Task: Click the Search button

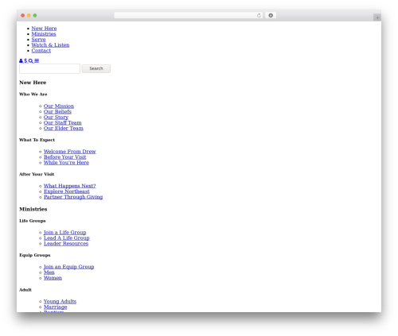Action: tap(96, 68)
